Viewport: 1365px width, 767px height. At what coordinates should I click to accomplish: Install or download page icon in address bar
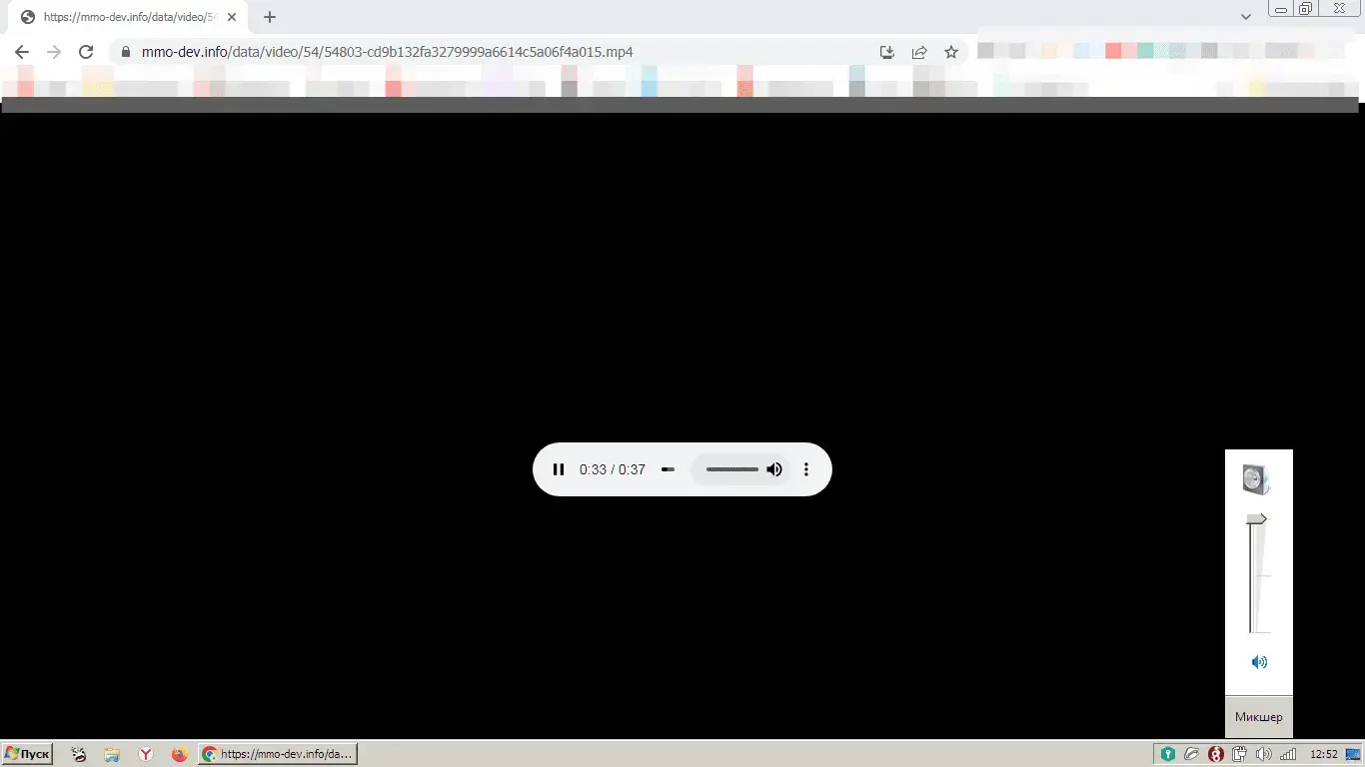886,52
